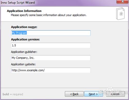Viewport: 129px width, 100px height.
Task: Click the 'Inno Setup Script Wizard' title bar
Action: [x=18, y=3]
